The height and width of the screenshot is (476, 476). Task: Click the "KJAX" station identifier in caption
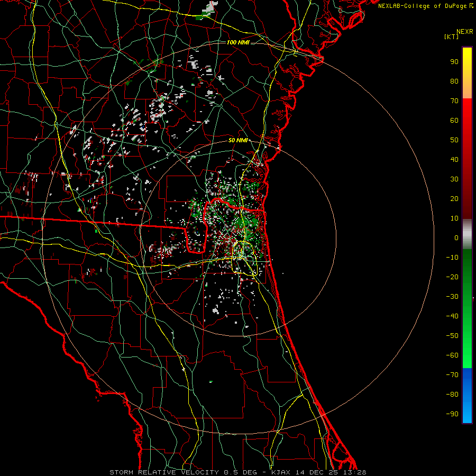click(280, 472)
